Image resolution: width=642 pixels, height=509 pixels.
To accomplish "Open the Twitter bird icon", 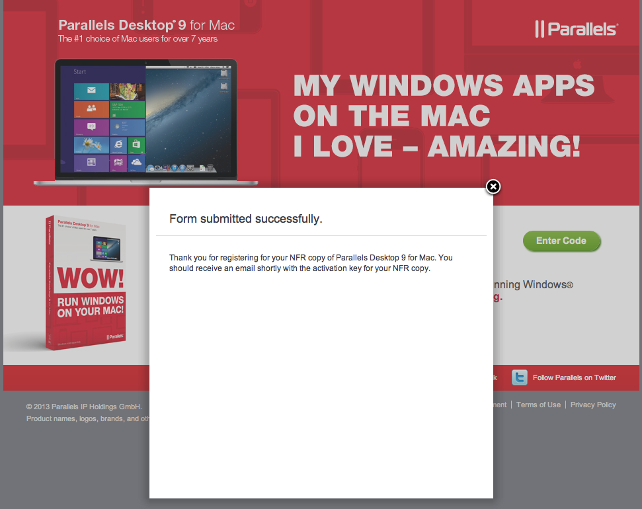I will (519, 377).
